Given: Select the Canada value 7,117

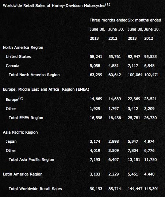Looking at the screenshot, I should (133, 66).
